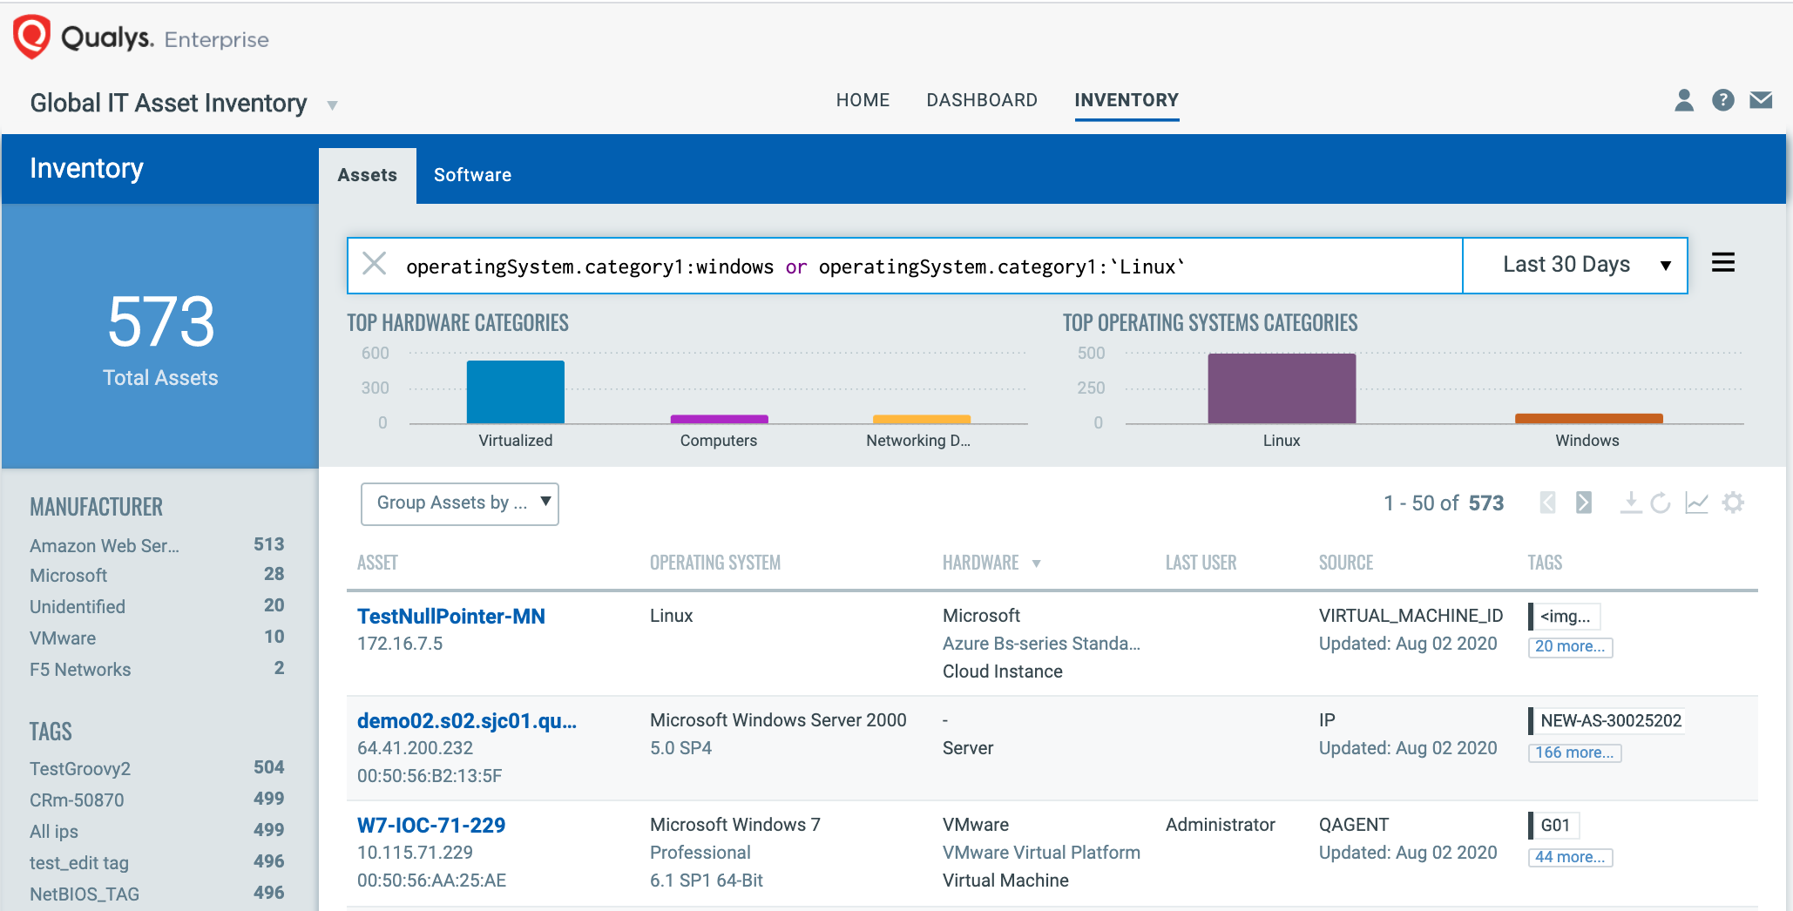The height and width of the screenshot is (911, 1793).
Task: Click the Computers hardware bar
Action: [x=719, y=420]
